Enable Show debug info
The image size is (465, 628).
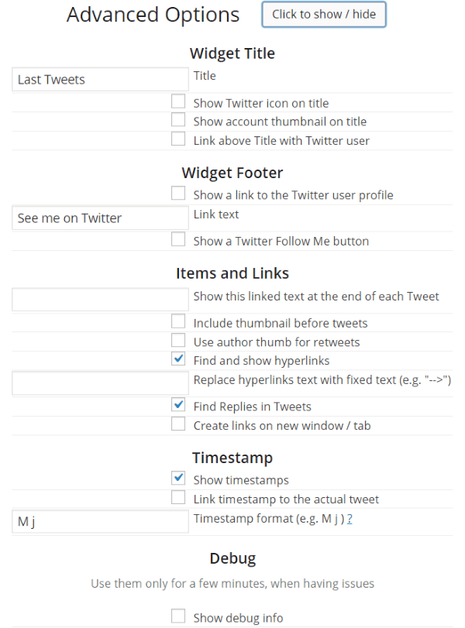click(177, 616)
